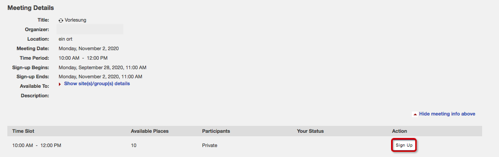The height and width of the screenshot is (157, 499).
Task: Click the greyed-out Organizer name field
Action: point(90,29)
